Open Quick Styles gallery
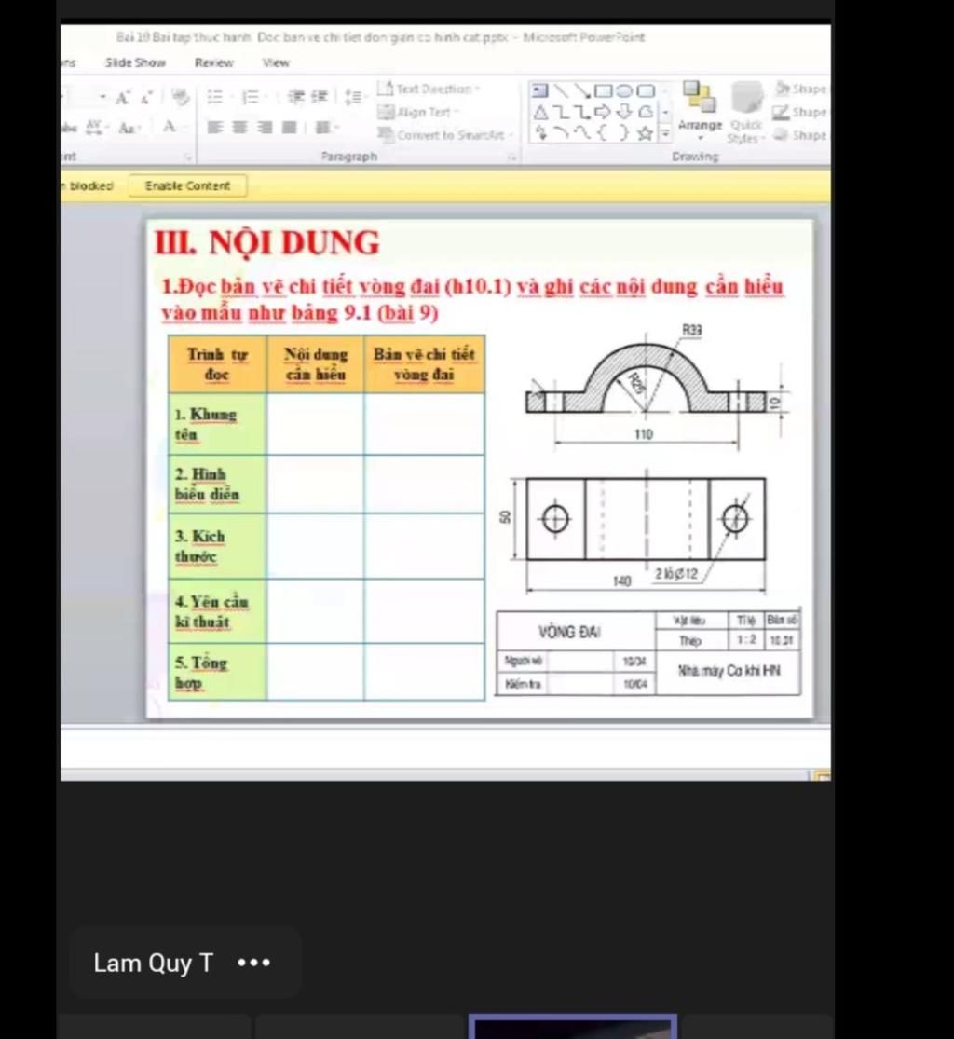This screenshot has width=954, height=1039. [x=746, y=112]
